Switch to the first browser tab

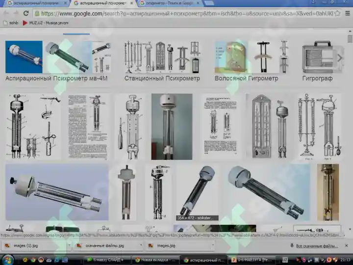[x=35, y=3]
